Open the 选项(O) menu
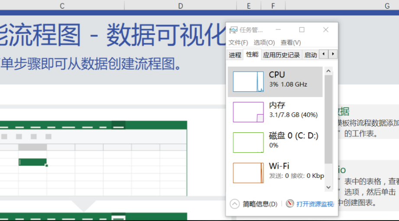399x221 pixels. tap(264, 42)
